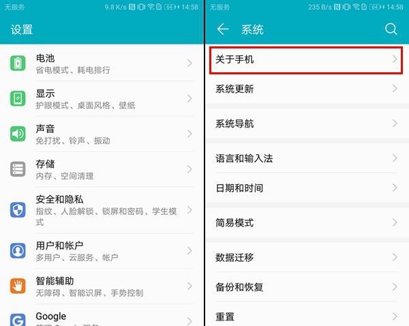Open 语言和输入法 menu entry
Image resolution: width=409 pixels, height=326 pixels.
coord(307,158)
